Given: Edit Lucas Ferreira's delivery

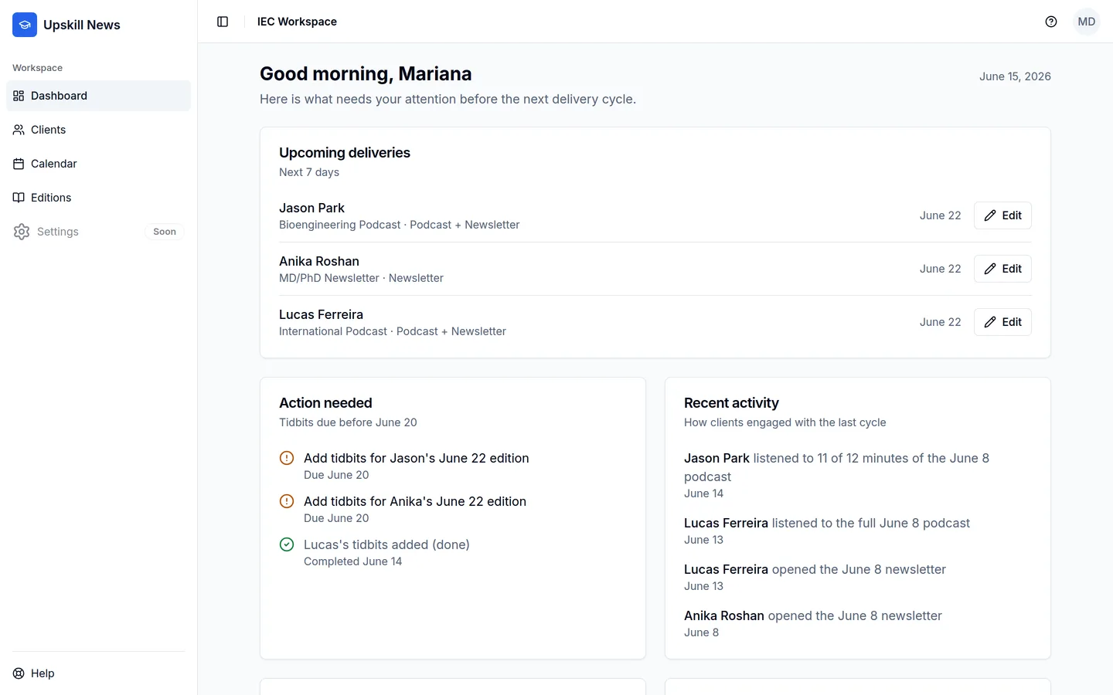Looking at the screenshot, I should point(1002,322).
